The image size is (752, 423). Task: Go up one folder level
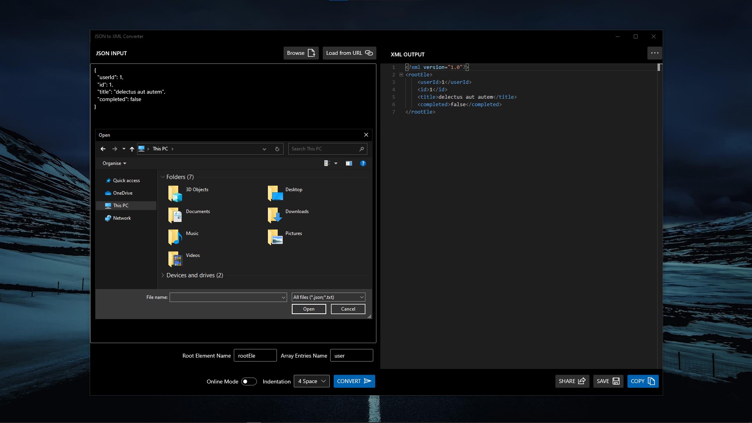[132, 149]
